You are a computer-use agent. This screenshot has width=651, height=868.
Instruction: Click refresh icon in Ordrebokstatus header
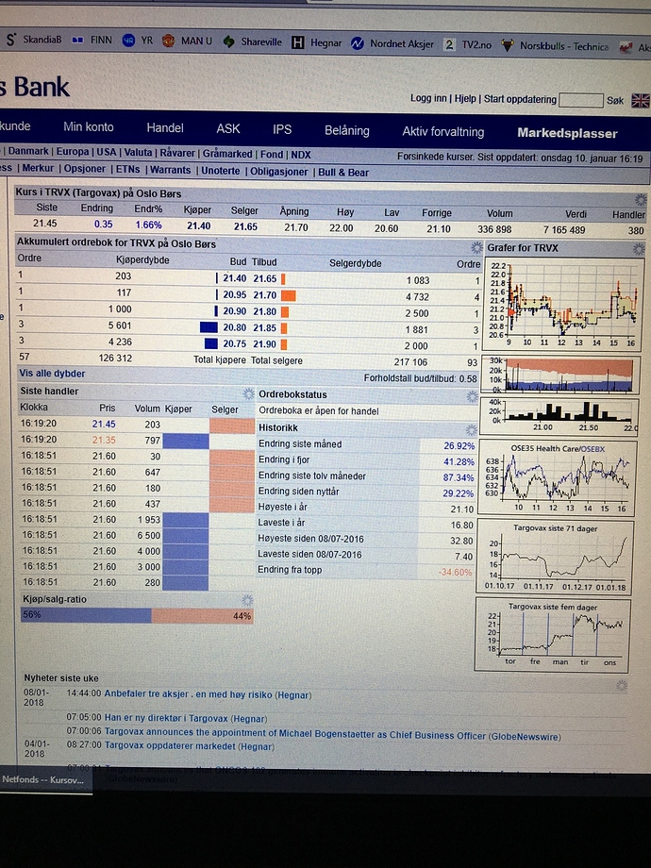point(472,396)
